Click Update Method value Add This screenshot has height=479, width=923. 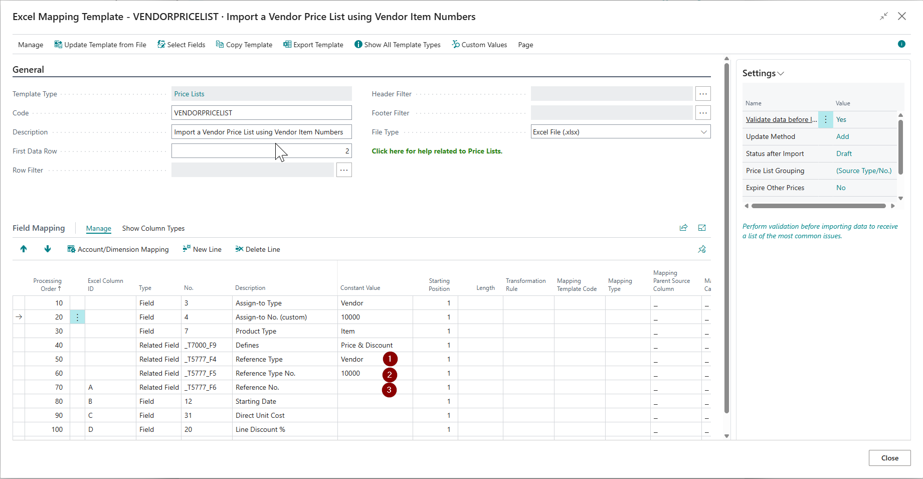coord(842,136)
